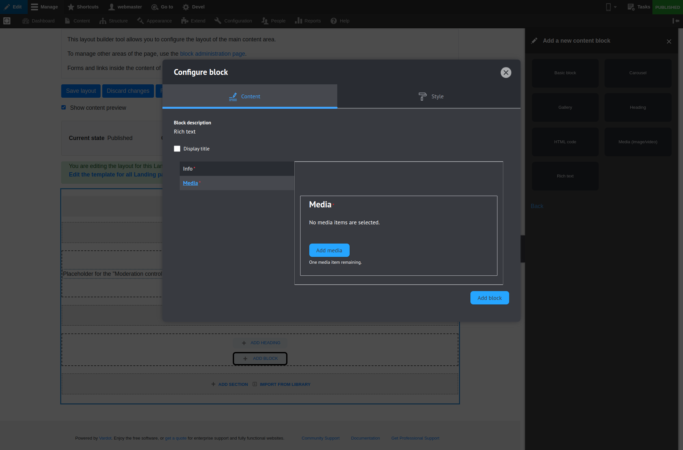Choose the Carousel block type
The width and height of the screenshot is (683, 450).
pos(637,73)
